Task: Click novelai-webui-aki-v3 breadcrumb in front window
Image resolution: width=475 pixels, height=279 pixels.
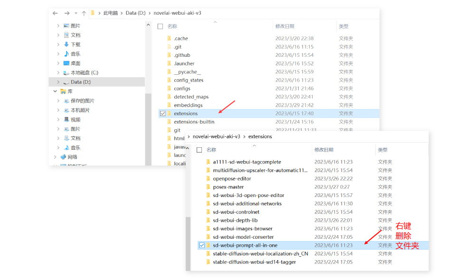Action: [216, 136]
